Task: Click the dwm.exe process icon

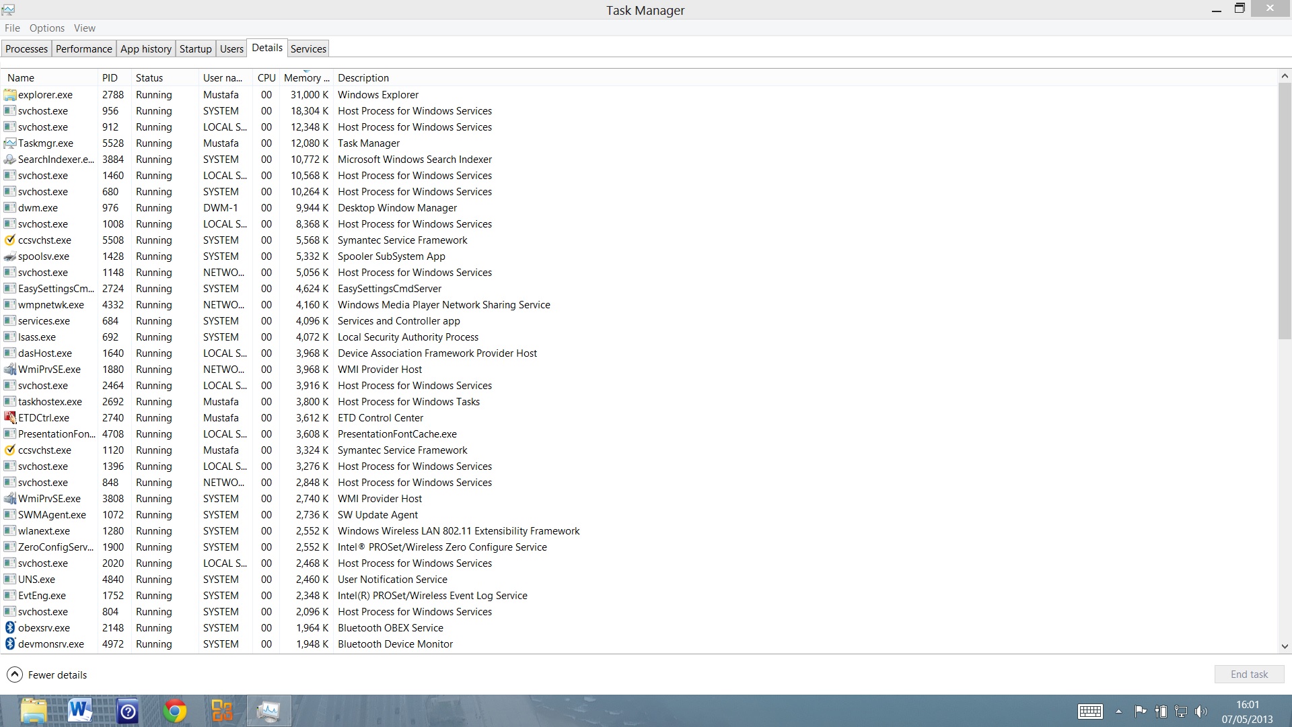Action: click(9, 208)
